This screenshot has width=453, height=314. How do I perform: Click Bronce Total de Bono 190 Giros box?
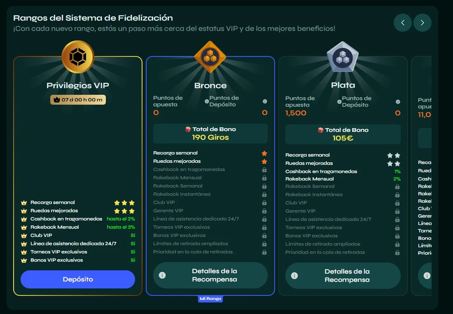(210, 133)
